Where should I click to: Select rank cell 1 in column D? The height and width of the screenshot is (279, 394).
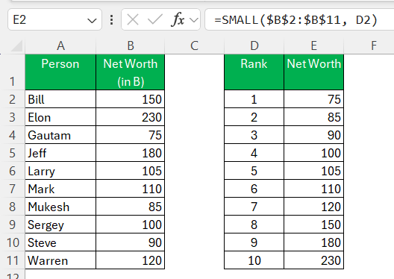pos(254,99)
